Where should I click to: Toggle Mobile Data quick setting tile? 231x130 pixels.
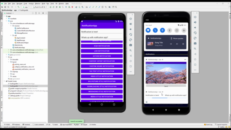pyautogui.click(x=155, y=30)
